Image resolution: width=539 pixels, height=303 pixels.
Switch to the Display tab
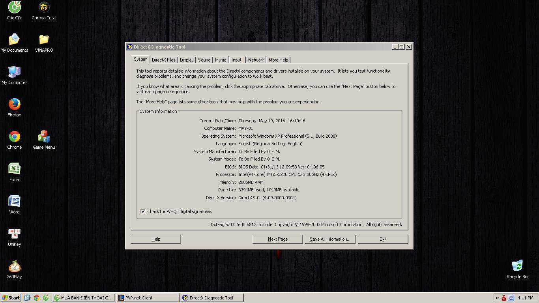(187, 60)
